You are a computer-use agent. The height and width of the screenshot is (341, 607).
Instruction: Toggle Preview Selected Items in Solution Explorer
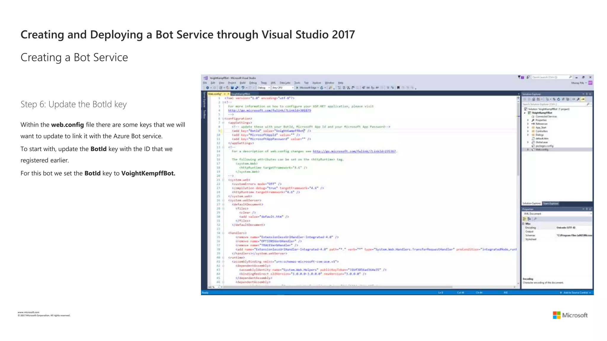[x=583, y=99]
